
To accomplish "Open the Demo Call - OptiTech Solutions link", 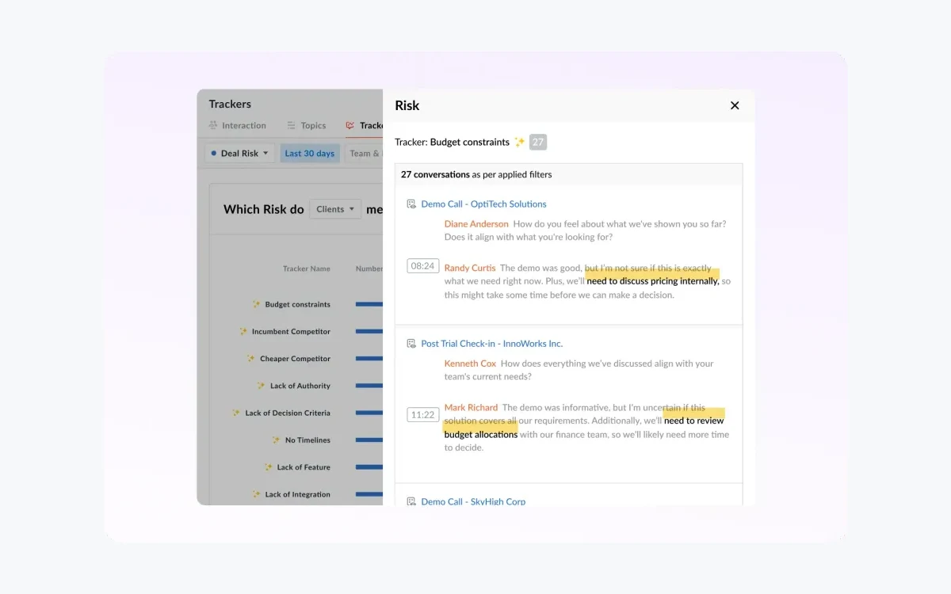I will pyautogui.click(x=483, y=204).
